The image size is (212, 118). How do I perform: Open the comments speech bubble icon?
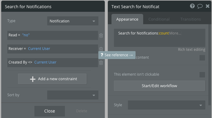point(200,6)
